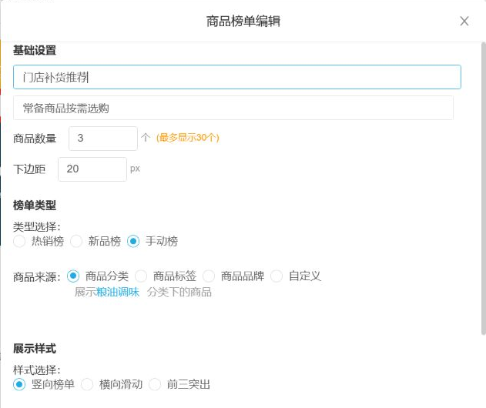
Task: Click the px unit text
Action: click(135, 169)
